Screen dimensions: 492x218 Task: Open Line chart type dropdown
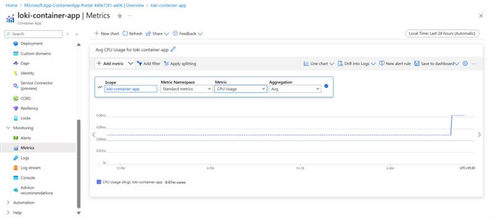pos(319,63)
